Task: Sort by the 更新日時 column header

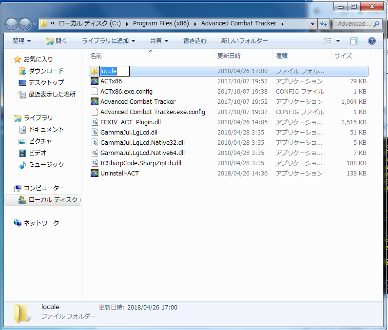Action: click(x=243, y=56)
